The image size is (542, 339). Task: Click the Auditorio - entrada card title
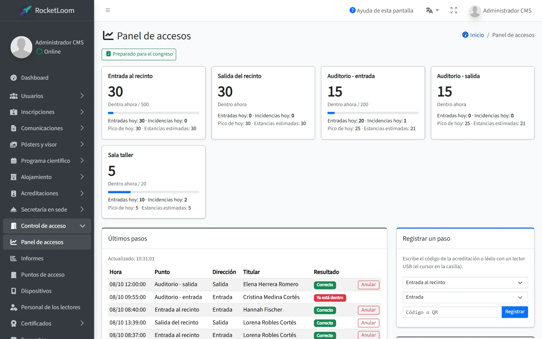pyautogui.click(x=351, y=76)
